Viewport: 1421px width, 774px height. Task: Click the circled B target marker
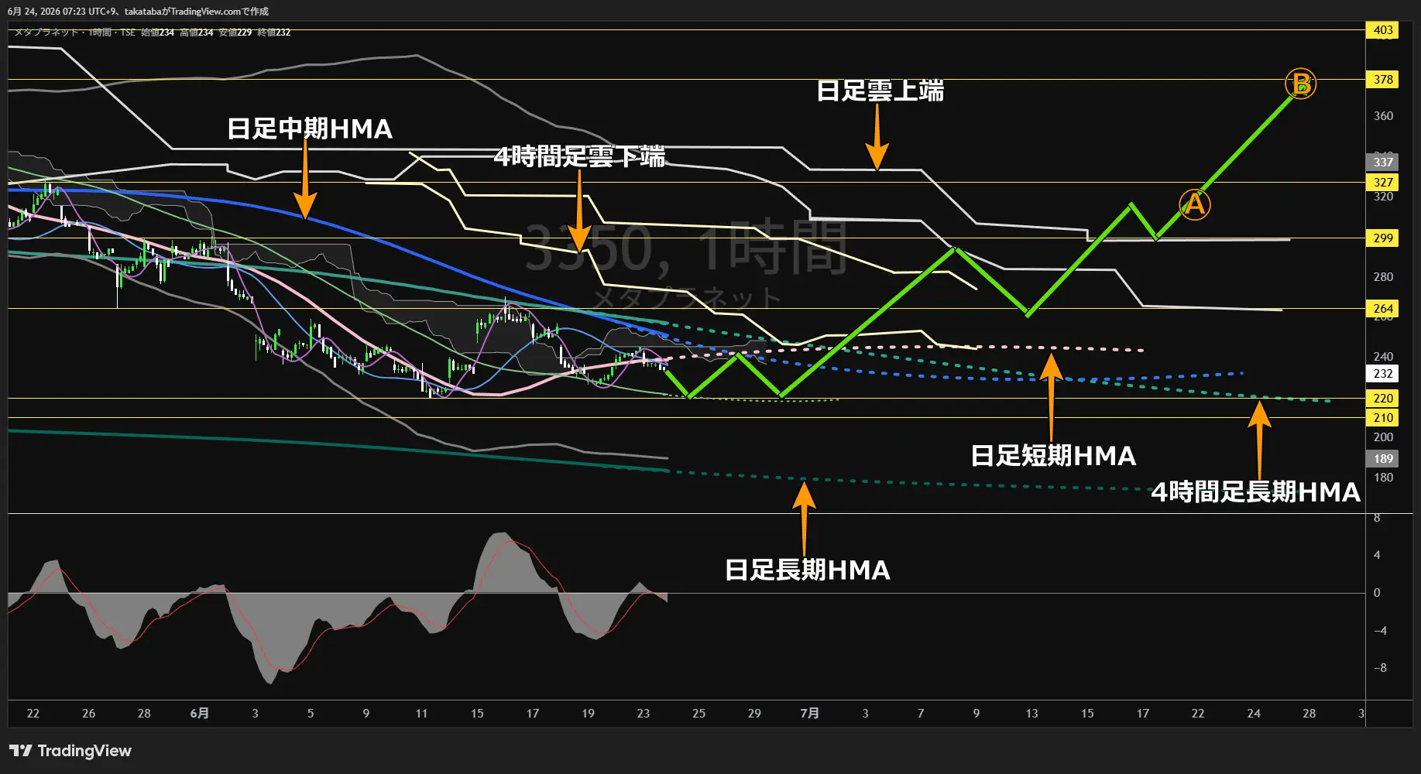(1301, 84)
